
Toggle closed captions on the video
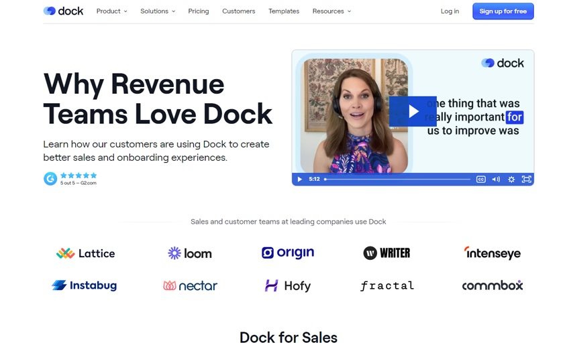[481, 180]
